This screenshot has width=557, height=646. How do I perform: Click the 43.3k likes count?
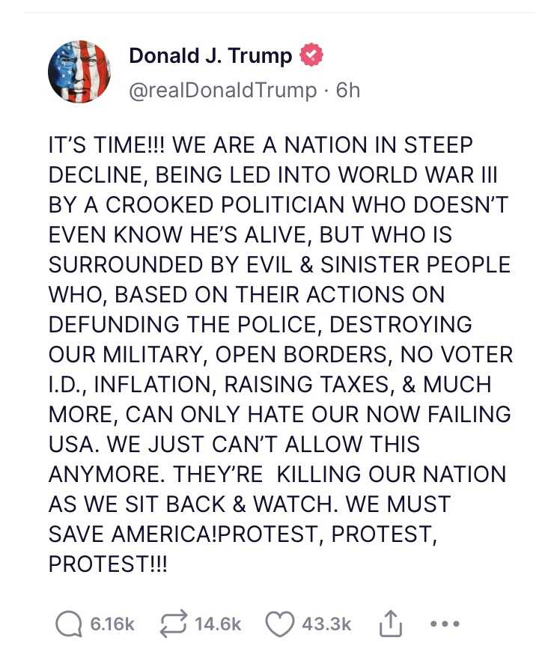click(327, 624)
